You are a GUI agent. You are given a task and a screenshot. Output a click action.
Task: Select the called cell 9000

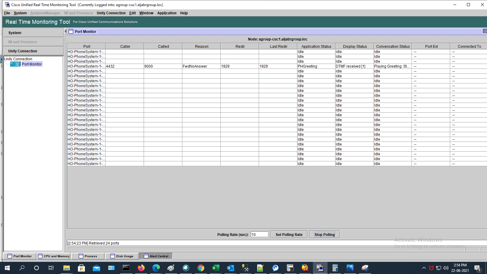(x=163, y=66)
